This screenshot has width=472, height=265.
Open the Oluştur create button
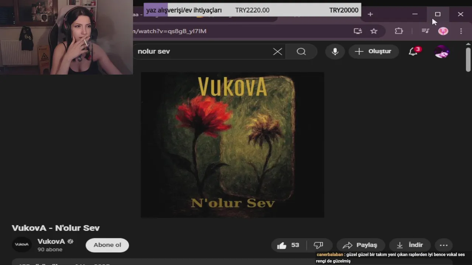(374, 52)
